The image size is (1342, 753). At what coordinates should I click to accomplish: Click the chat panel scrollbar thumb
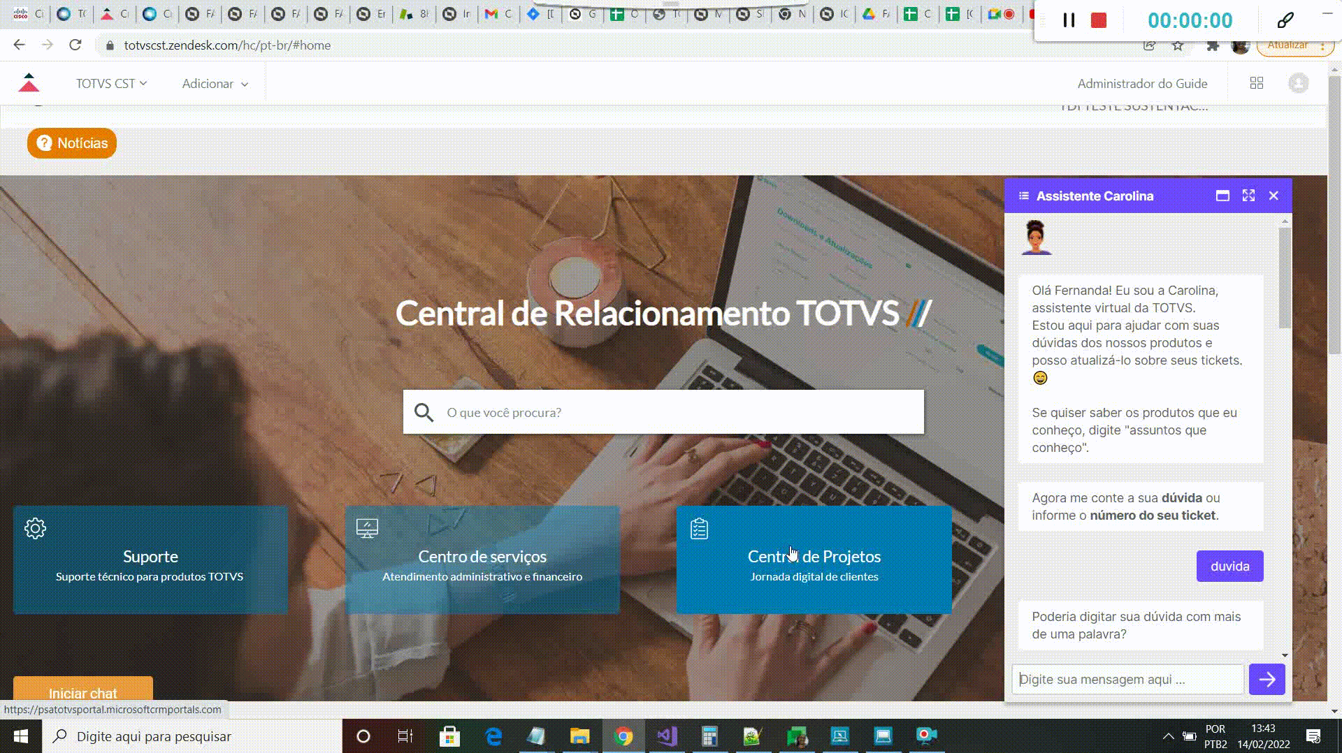[1285, 277]
